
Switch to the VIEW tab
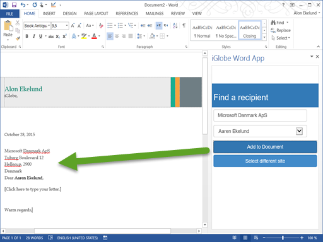coord(197,14)
